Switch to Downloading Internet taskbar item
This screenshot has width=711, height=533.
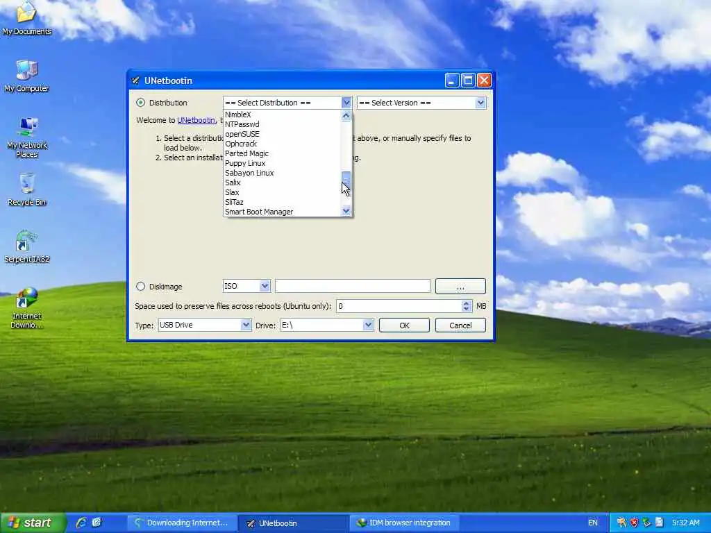tap(182, 523)
